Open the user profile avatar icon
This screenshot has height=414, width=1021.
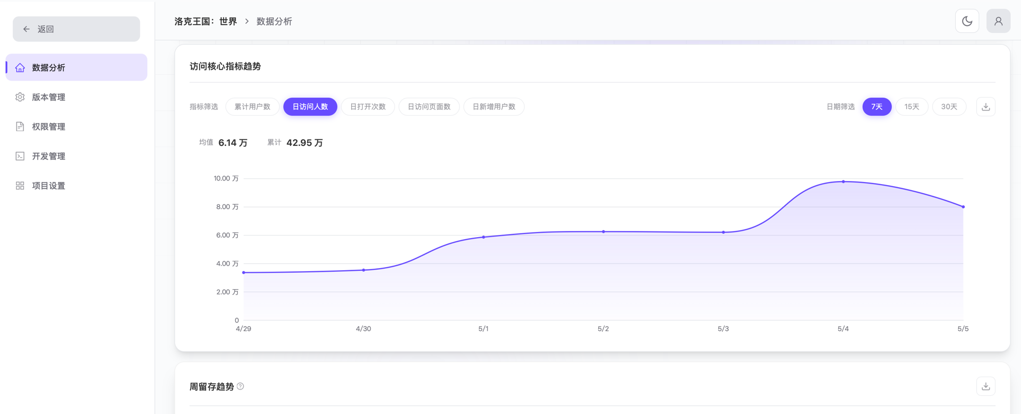pos(998,21)
